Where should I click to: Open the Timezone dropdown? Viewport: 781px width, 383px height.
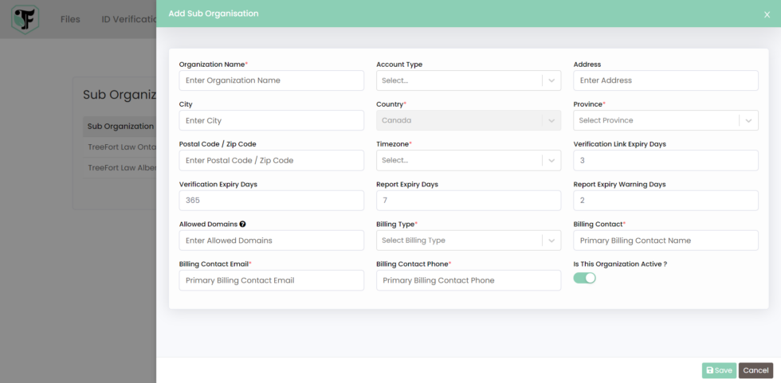(x=468, y=160)
